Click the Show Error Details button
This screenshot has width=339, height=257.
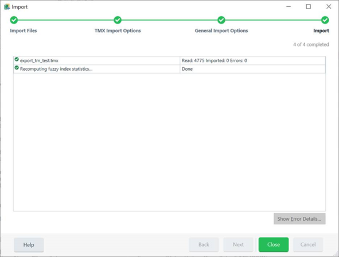tap(299, 218)
